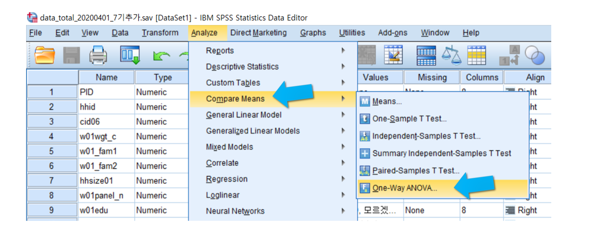Select row header number 9
The height and width of the screenshot is (234, 594).
pos(52,210)
